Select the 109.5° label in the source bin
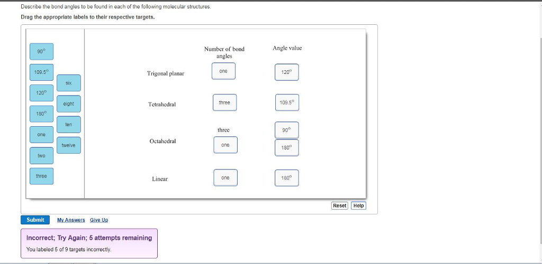 [x=41, y=72]
